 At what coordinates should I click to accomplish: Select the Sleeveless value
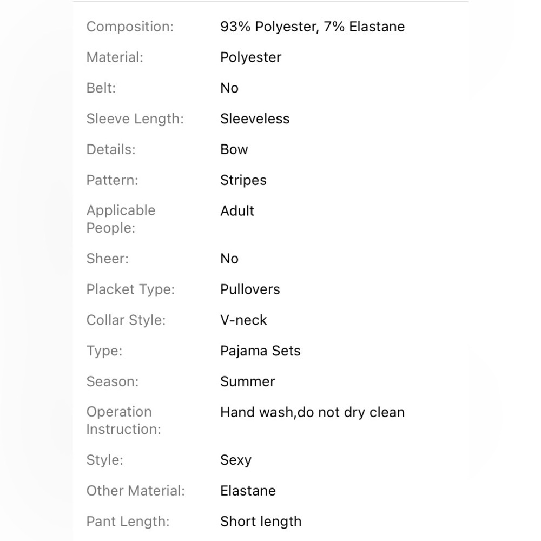255,118
